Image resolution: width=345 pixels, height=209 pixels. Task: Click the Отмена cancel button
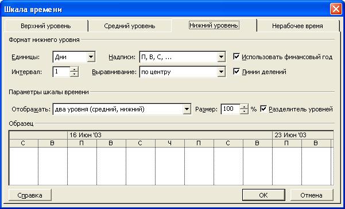[x=312, y=195]
